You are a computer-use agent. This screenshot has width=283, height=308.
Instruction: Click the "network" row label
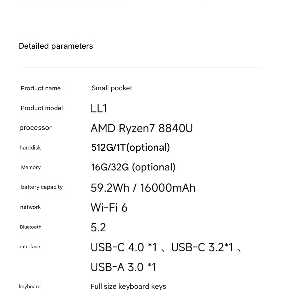(x=30, y=207)
